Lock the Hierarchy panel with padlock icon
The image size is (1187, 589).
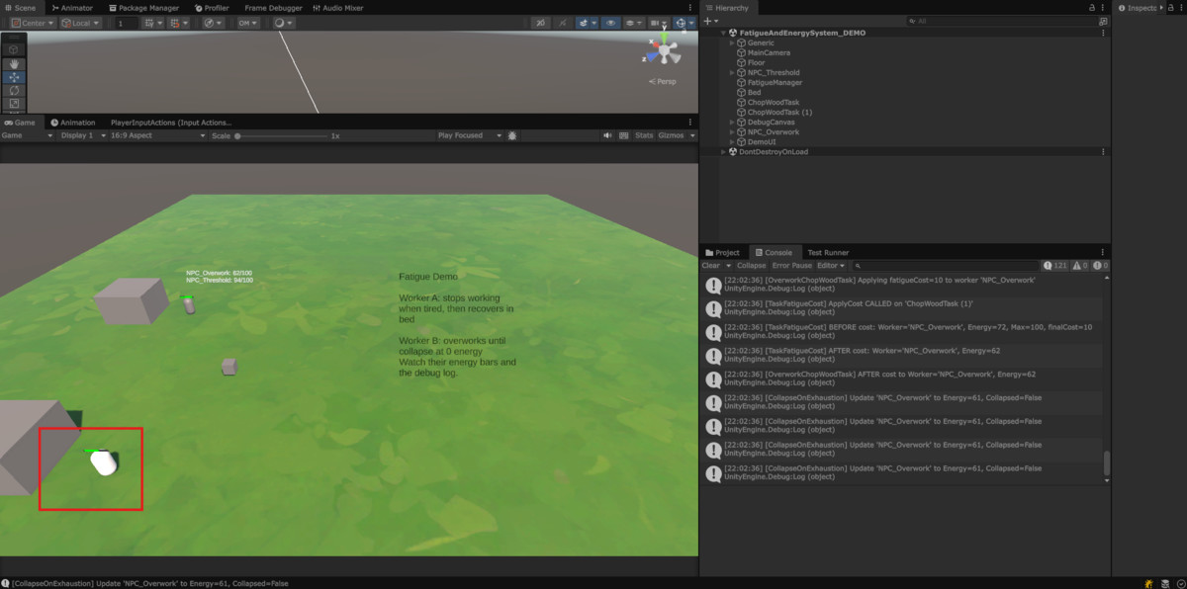click(x=1093, y=8)
